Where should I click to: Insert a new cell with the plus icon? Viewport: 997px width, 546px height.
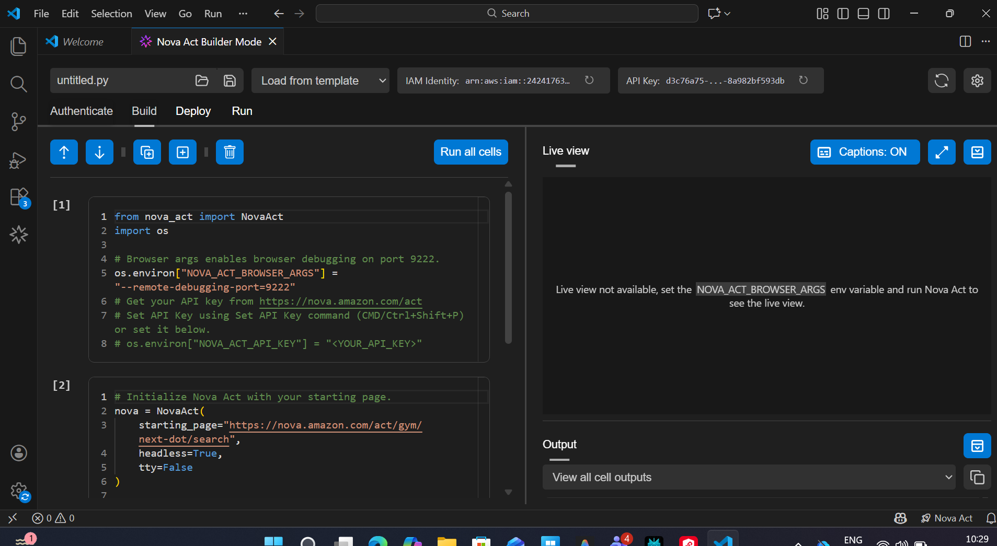pos(182,152)
